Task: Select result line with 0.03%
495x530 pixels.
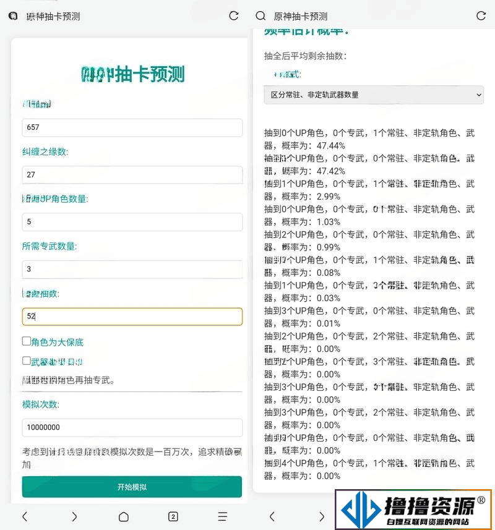Action: pyautogui.click(x=369, y=292)
